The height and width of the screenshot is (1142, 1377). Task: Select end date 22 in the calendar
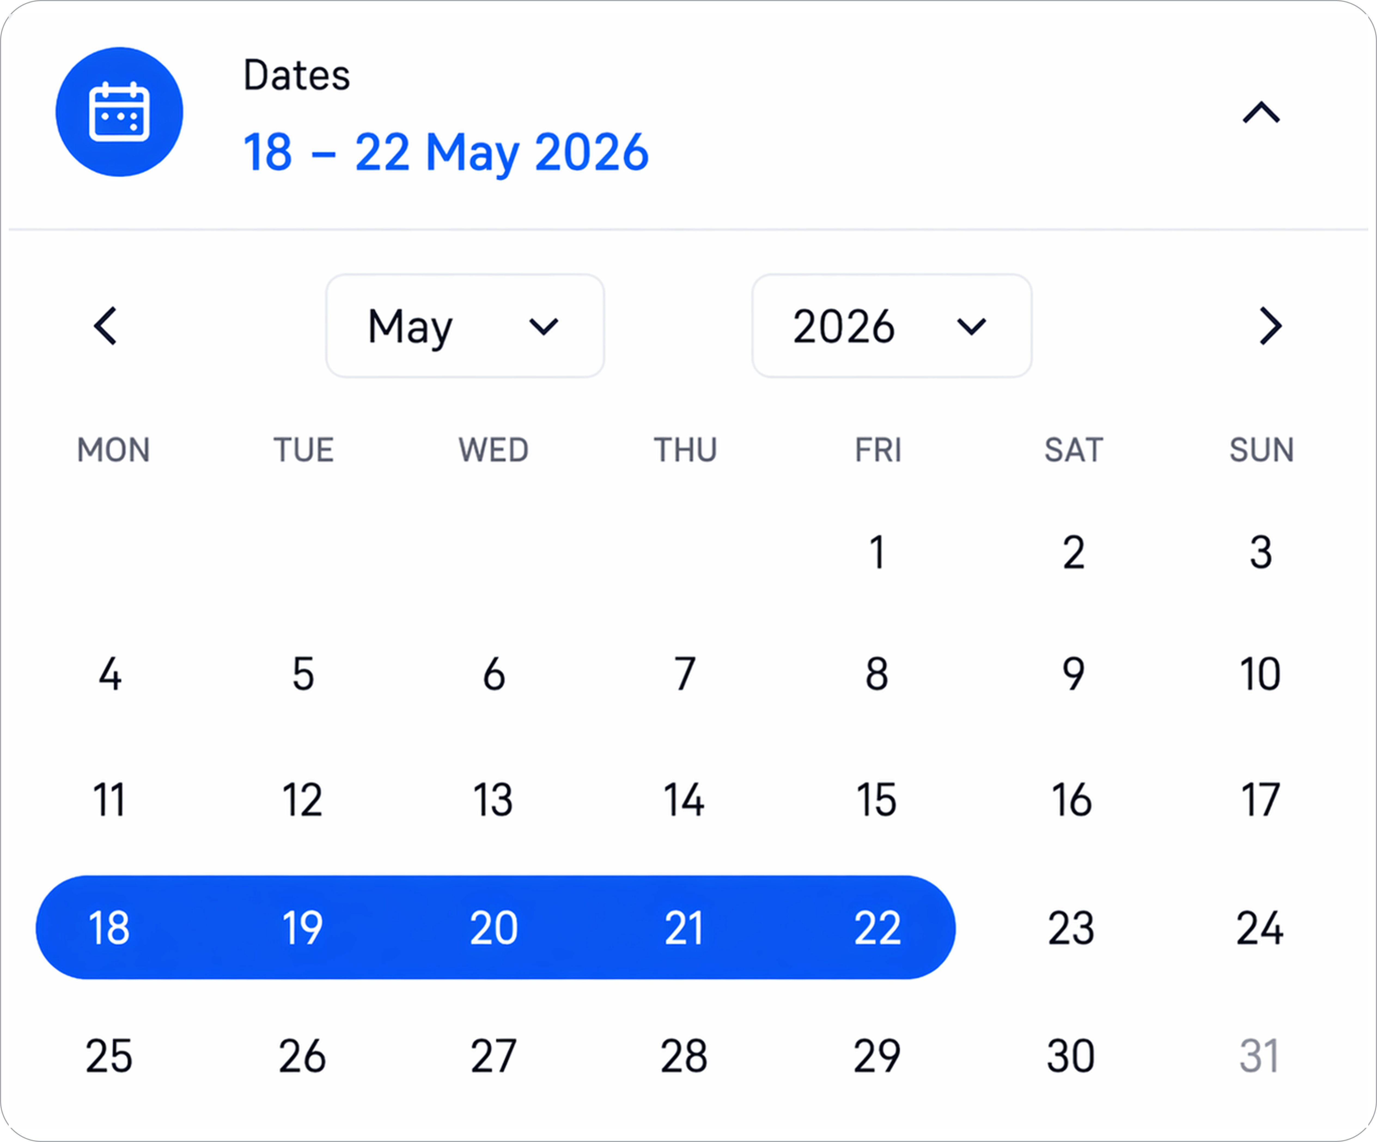pyautogui.click(x=877, y=928)
